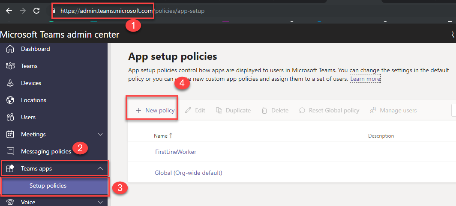
Task: Open the FirstLineWorker policy
Action: [x=176, y=152]
